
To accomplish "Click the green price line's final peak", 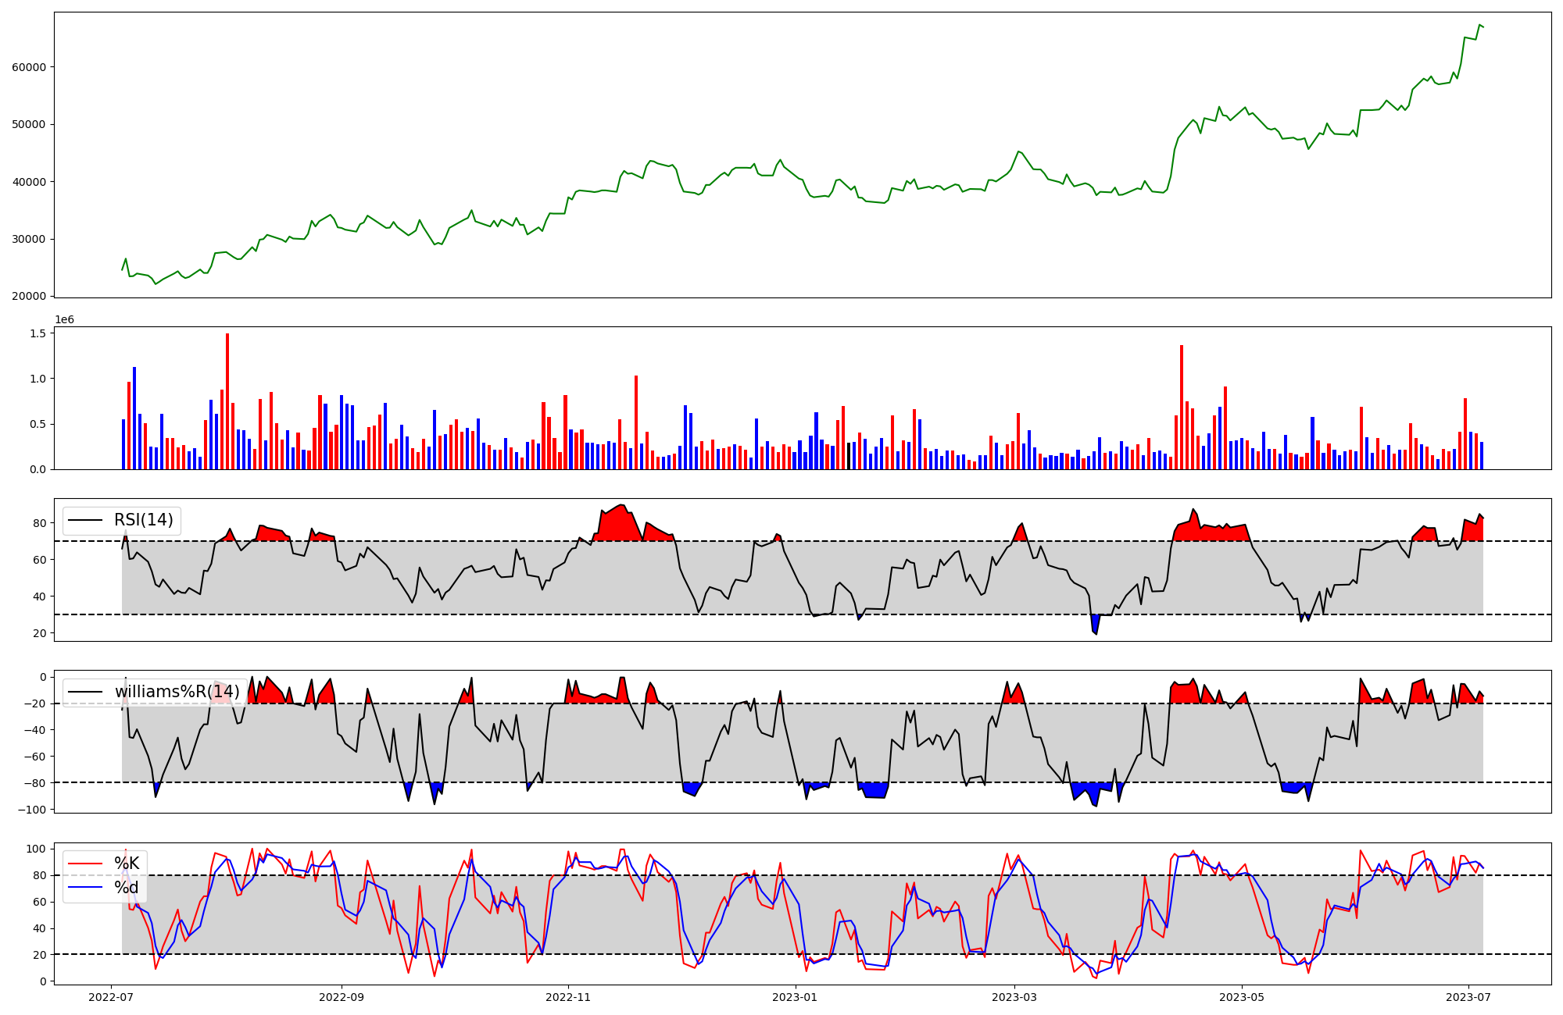I will pyautogui.click(x=1479, y=25).
